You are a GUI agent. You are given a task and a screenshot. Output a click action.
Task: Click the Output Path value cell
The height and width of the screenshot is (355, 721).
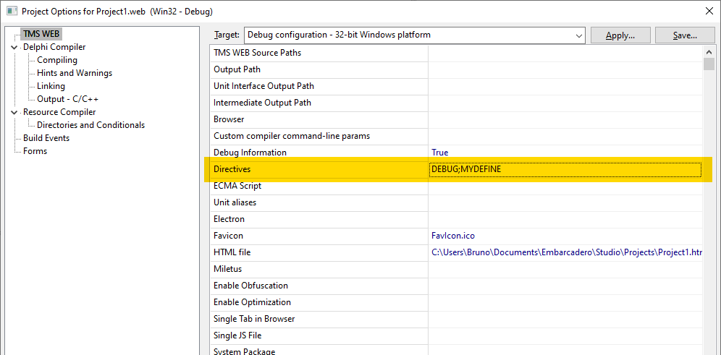(565, 69)
